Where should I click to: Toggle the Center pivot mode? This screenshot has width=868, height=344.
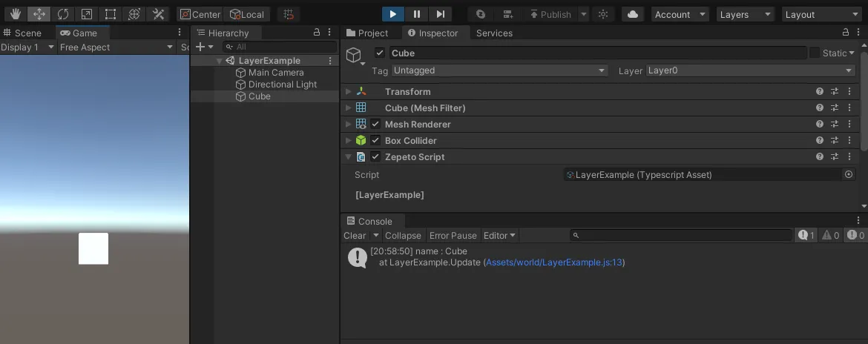coord(200,14)
